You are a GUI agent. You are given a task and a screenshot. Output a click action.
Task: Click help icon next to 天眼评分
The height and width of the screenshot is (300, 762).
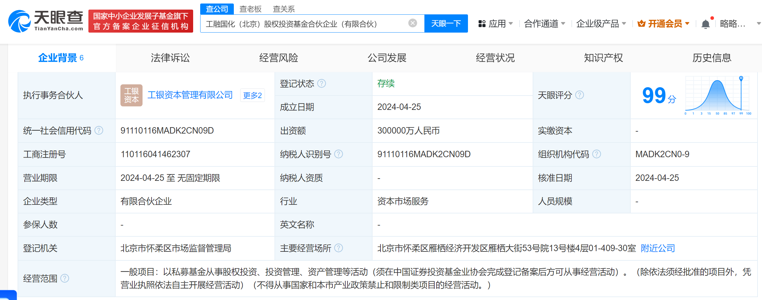pos(579,95)
